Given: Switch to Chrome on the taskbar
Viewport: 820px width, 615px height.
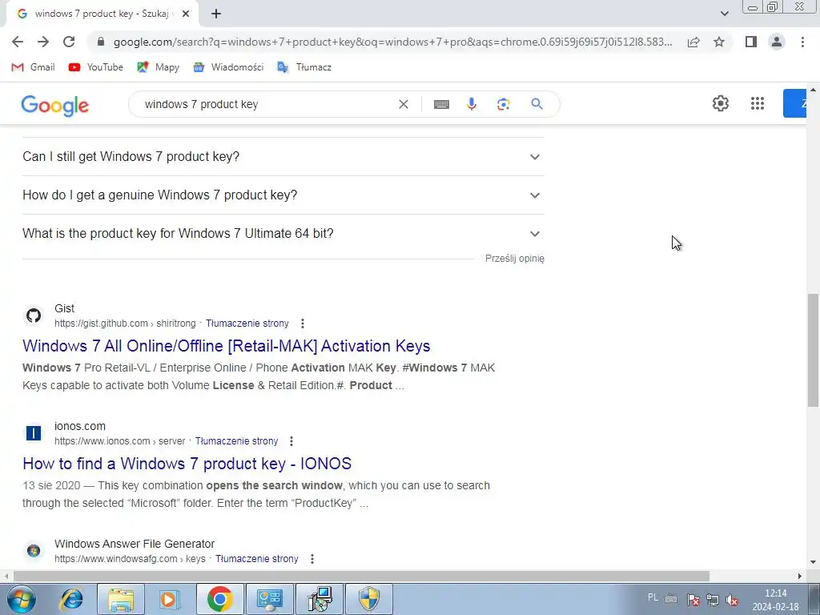Looking at the screenshot, I should [x=219, y=599].
